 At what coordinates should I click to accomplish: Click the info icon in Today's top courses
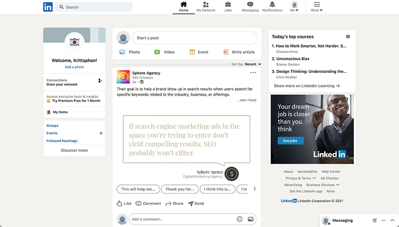point(348,36)
